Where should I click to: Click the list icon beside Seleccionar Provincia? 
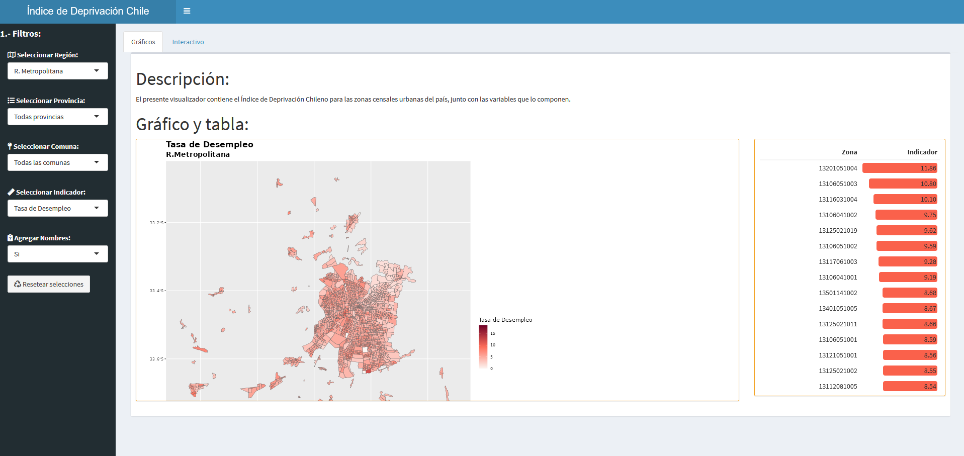tap(11, 101)
